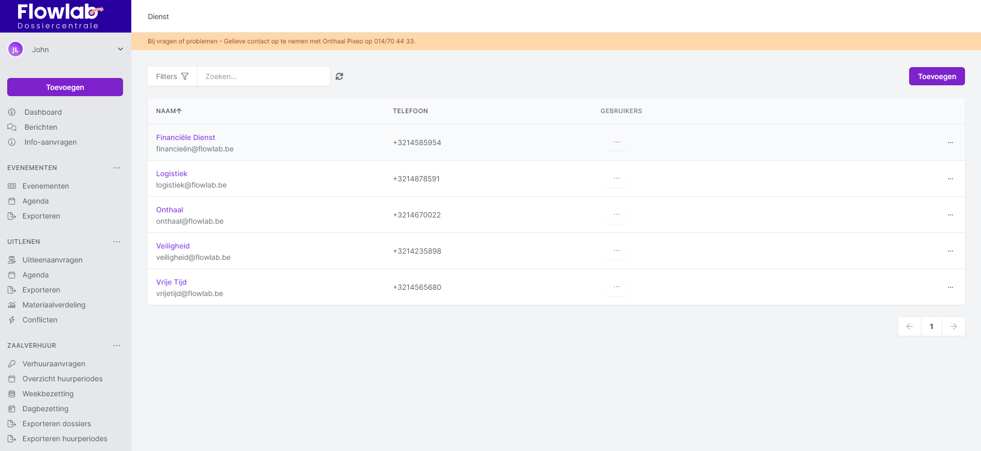Click the Flowlab Dossiercentrale logo
The height and width of the screenshot is (451, 981).
pos(60,16)
